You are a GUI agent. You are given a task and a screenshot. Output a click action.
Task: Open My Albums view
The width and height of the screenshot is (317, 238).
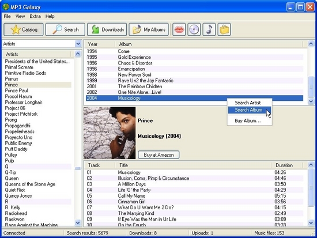(x=149, y=29)
